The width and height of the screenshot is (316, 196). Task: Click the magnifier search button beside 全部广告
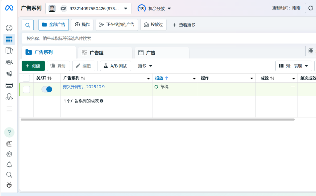[28, 25]
